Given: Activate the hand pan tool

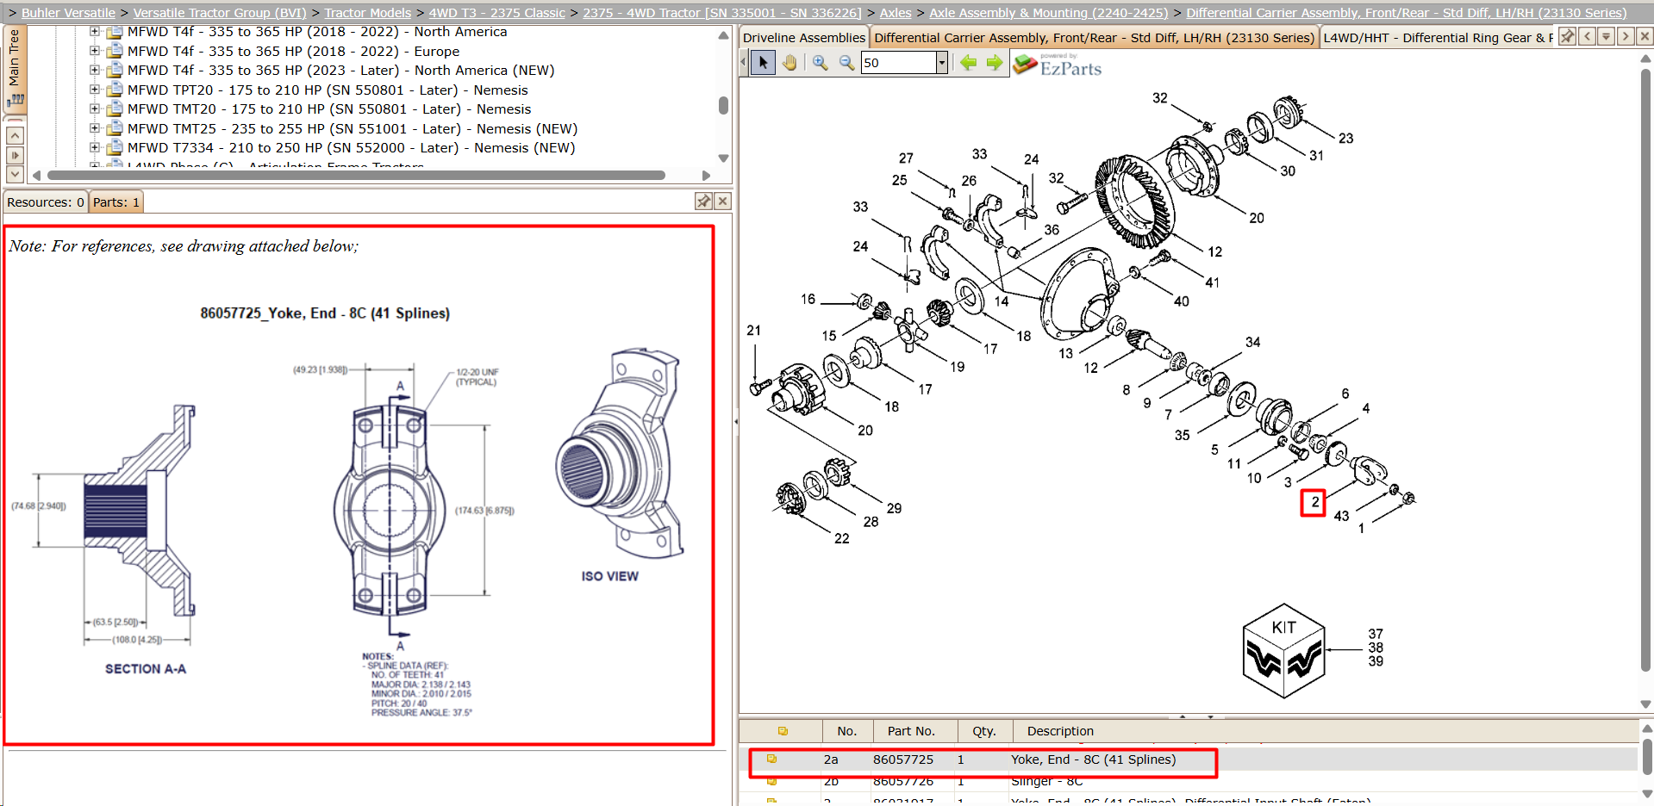Looking at the screenshot, I should 790,63.
